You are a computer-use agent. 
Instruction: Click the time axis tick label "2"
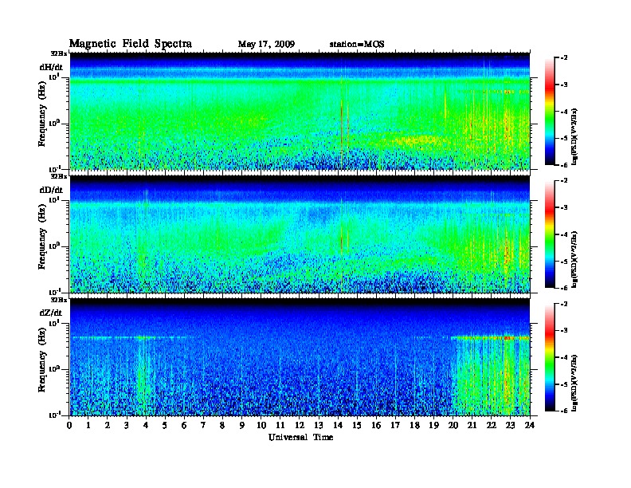(108, 425)
